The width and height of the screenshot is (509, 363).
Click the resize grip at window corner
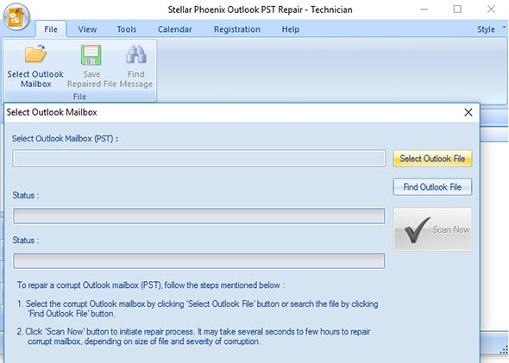click(x=504, y=349)
